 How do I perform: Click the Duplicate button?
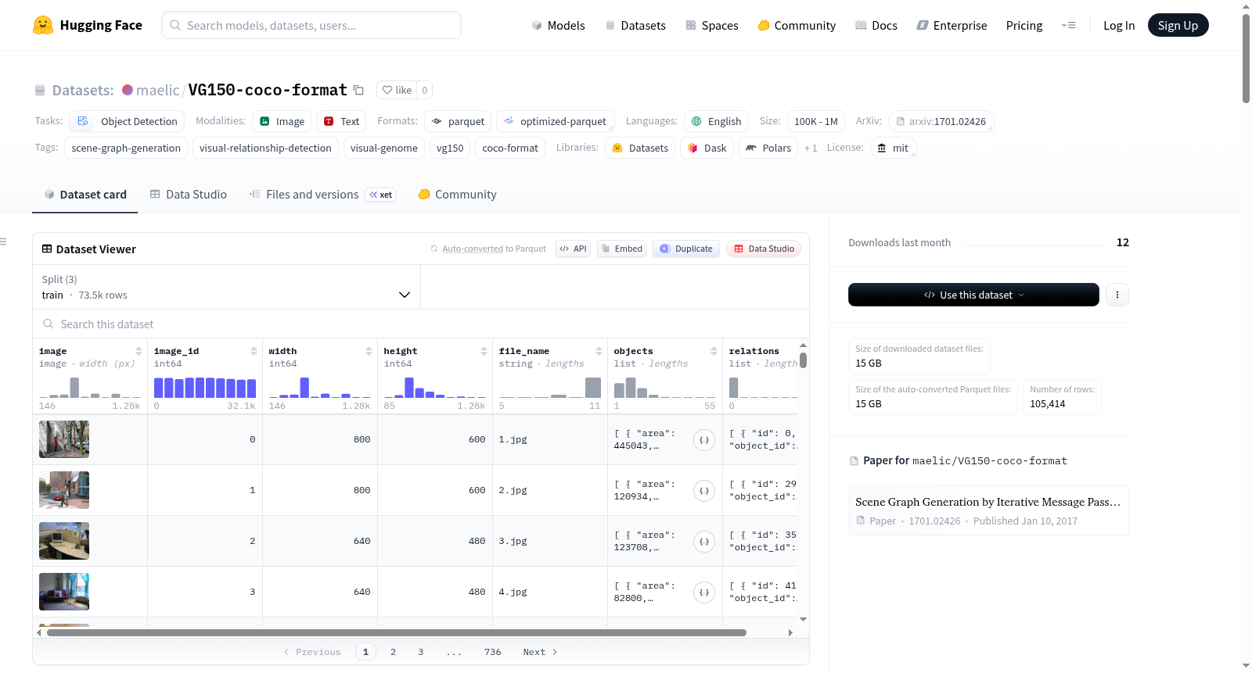pyautogui.click(x=686, y=249)
